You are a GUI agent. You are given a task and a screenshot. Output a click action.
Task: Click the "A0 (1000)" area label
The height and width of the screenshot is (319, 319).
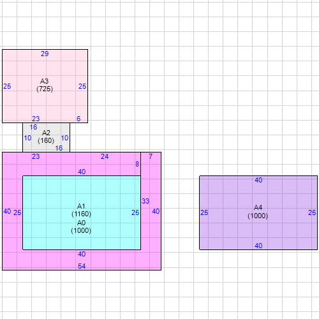(x=81, y=226)
